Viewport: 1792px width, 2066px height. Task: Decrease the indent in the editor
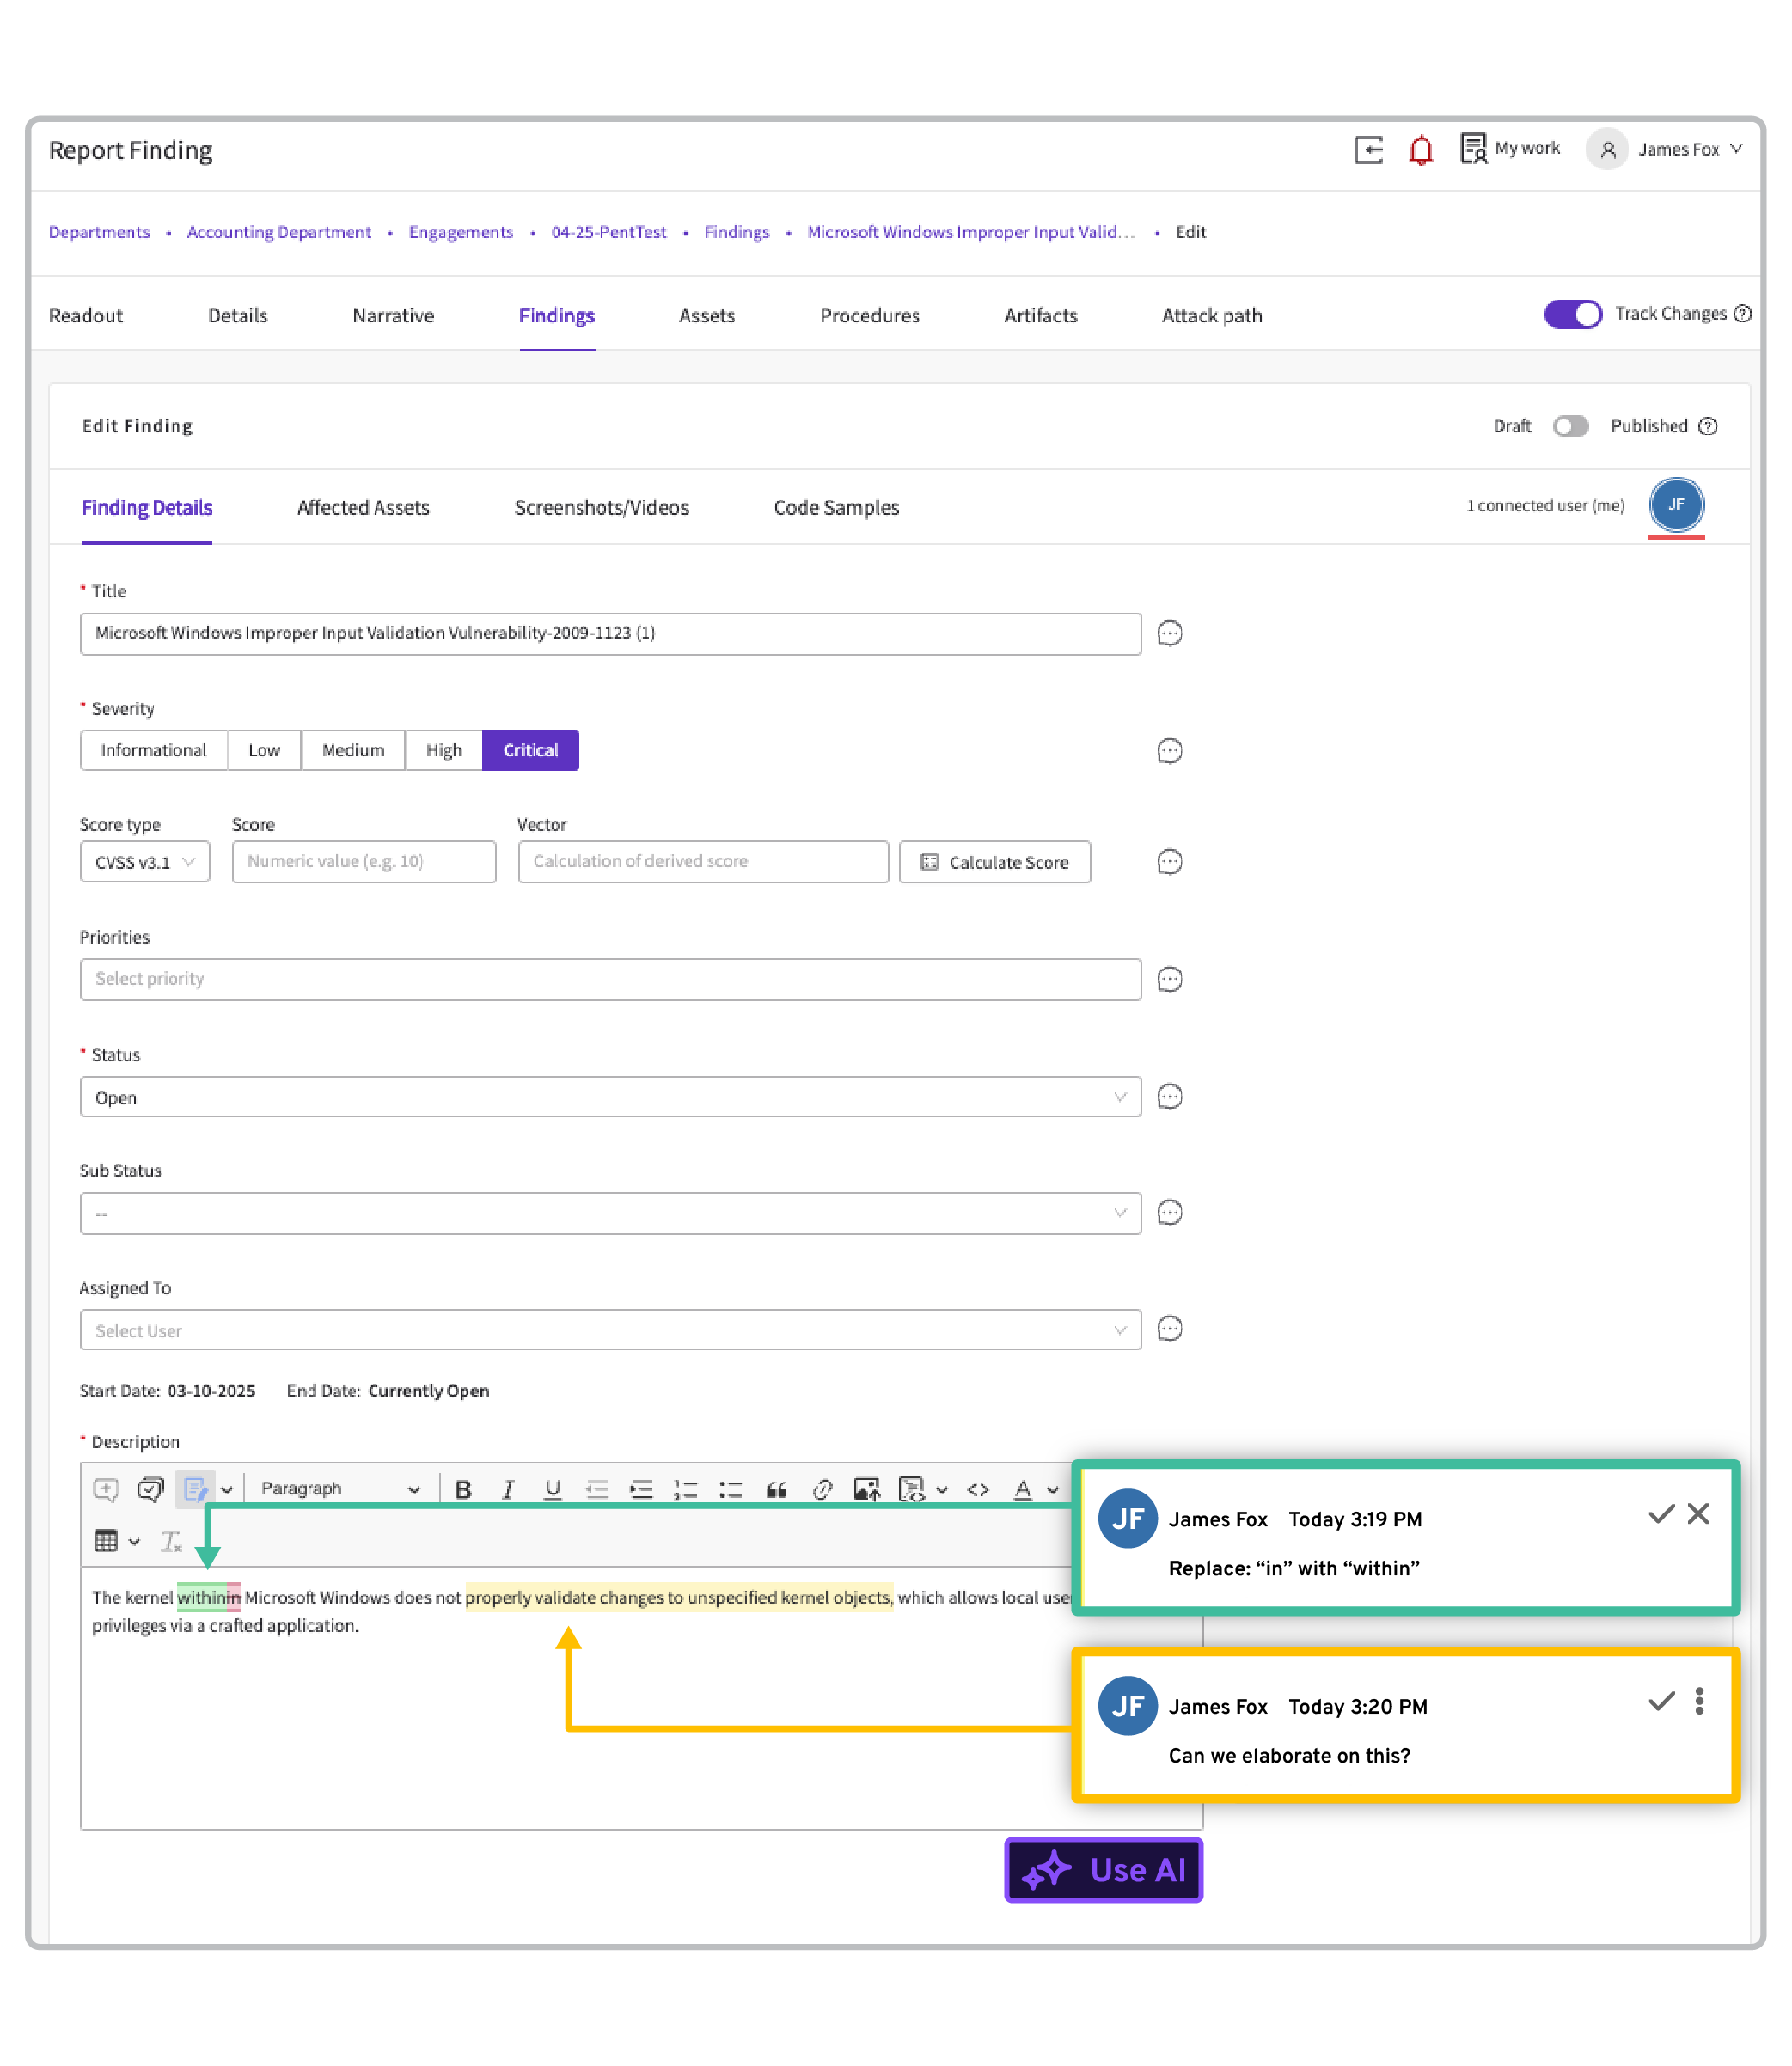click(597, 1489)
